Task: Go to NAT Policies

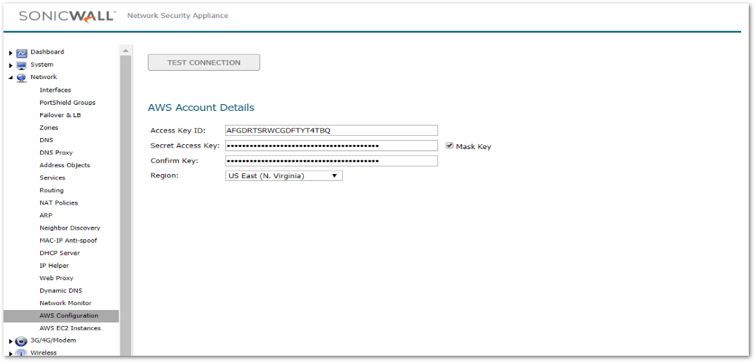Action: (58, 202)
